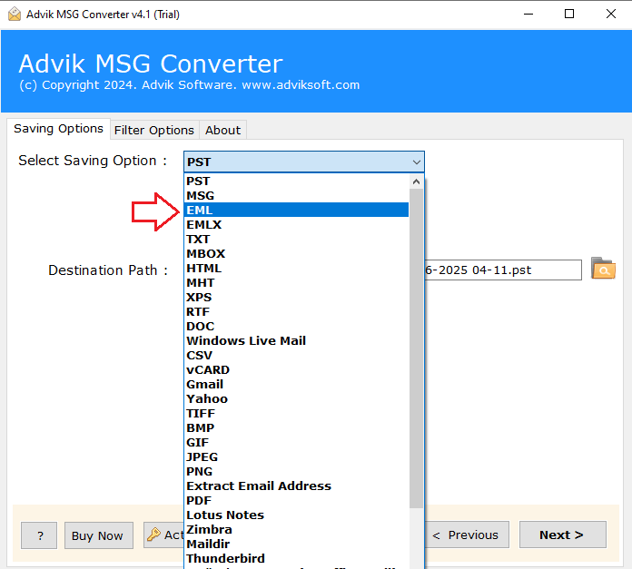Minimize the Advik MSG Converter window
Viewport: 632px width, 569px height.
(528, 15)
